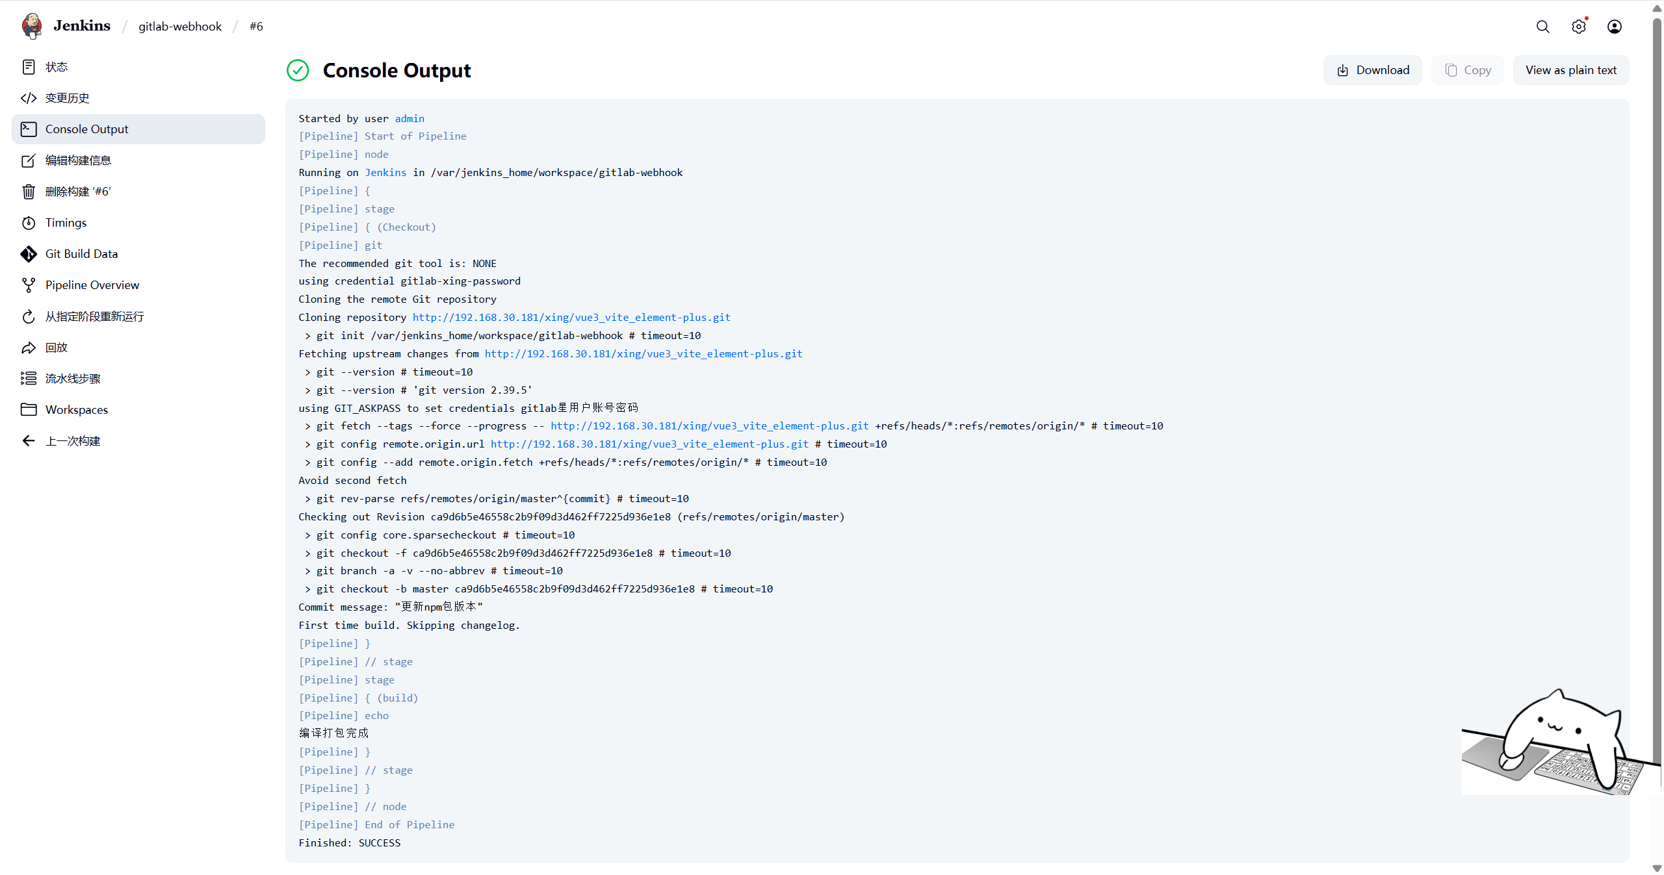Viewport: 1664px width, 875px height.
Task: Click the Timings stopwatch icon
Action: [x=29, y=223]
